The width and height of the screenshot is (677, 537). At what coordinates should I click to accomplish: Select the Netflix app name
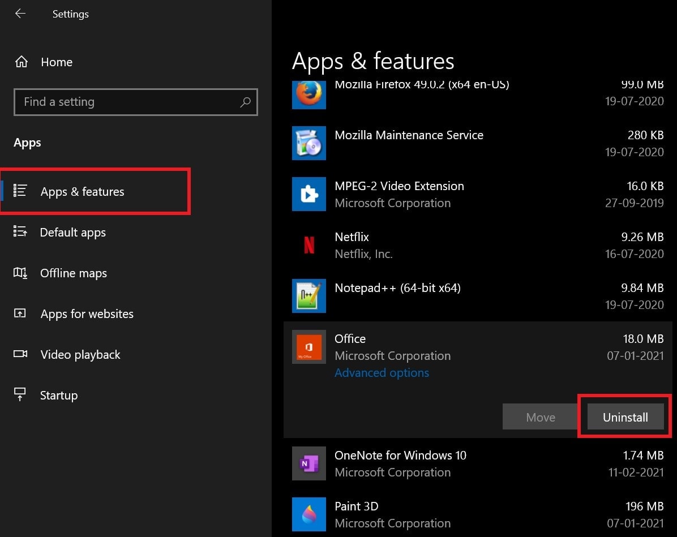[352, 237]
